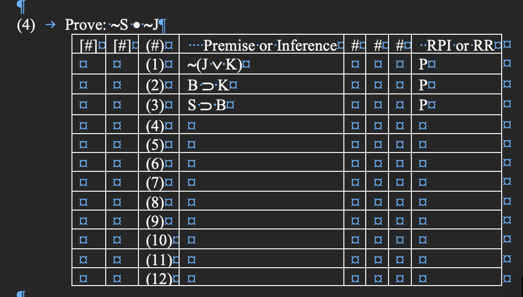Click the first # reference cell in row (7)
This screenshot has width=523, height=297.
[x=355, y=182]
